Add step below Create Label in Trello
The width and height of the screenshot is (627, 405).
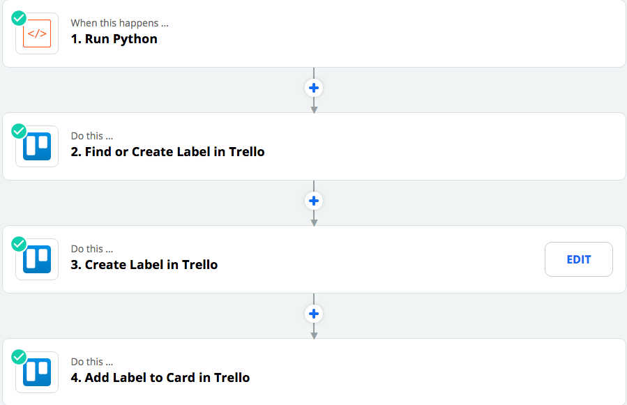[314, 314]
